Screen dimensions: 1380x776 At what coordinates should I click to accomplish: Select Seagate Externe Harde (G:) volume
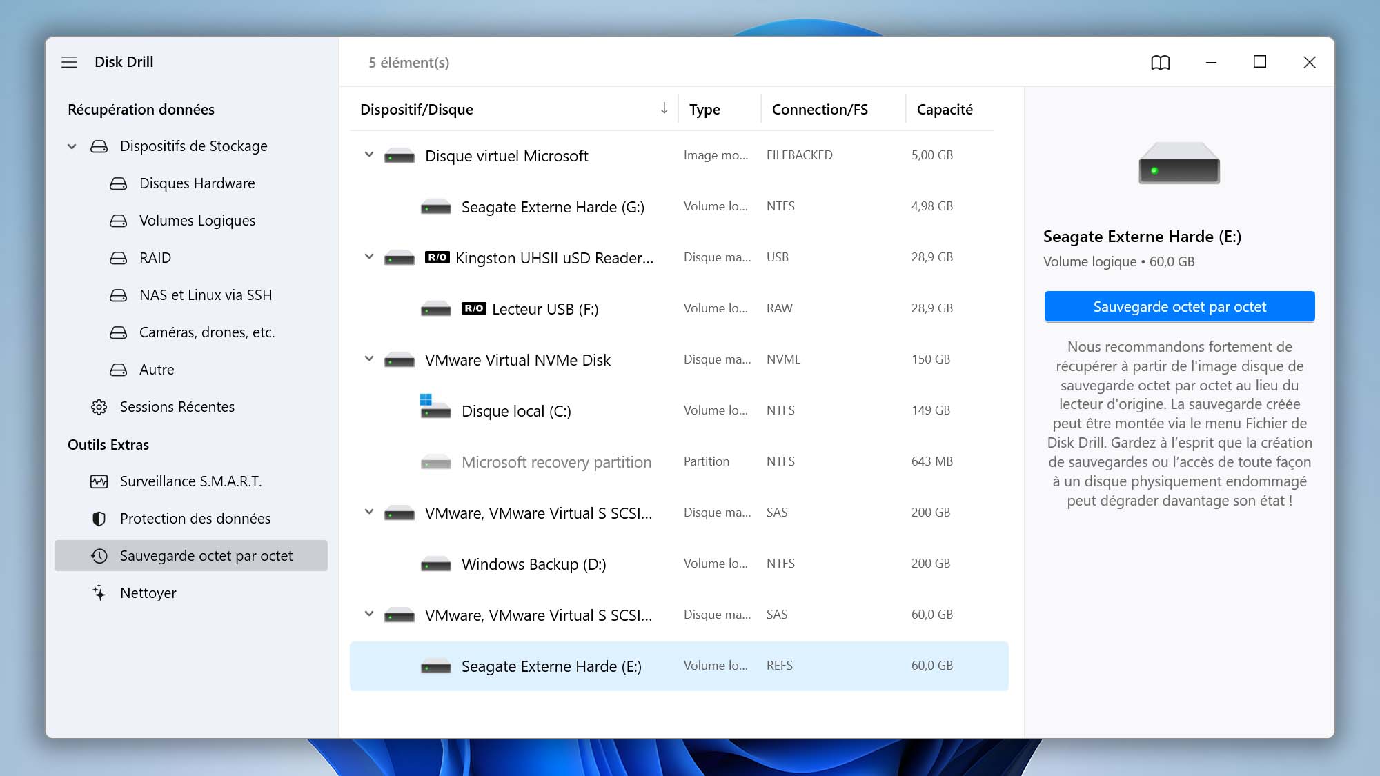tap(553, 207)
